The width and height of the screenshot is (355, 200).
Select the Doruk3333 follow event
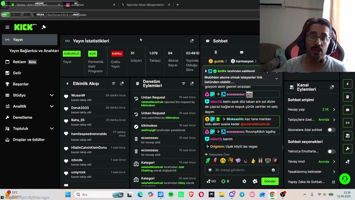click(95, 110)
